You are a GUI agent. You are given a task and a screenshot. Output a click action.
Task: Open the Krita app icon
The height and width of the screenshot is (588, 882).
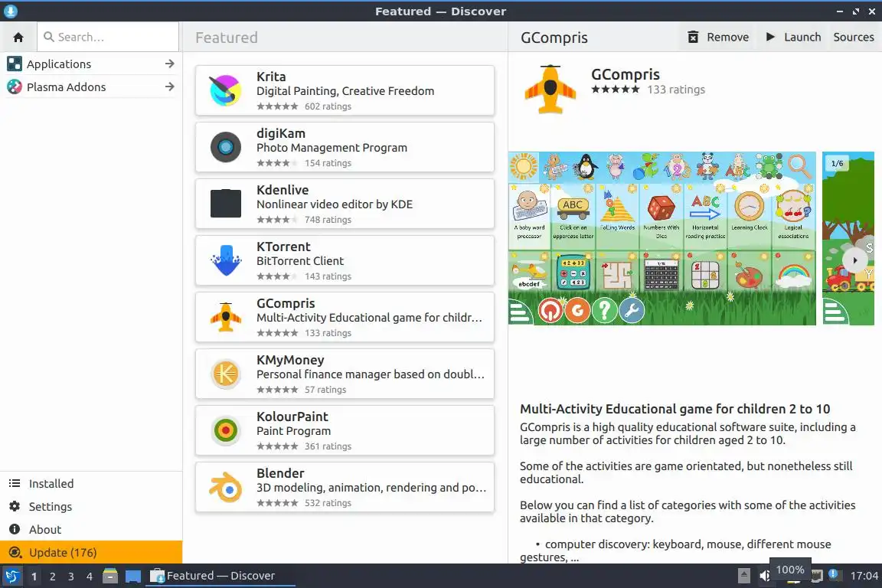click(x=226, y=90)
